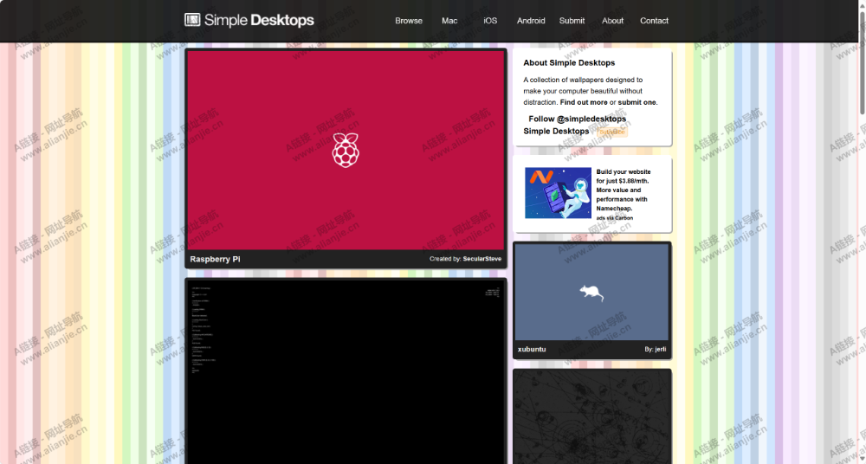This screenshot has width=866, height=464.
Task: Click the xubuntu title text
Action: 532,349
